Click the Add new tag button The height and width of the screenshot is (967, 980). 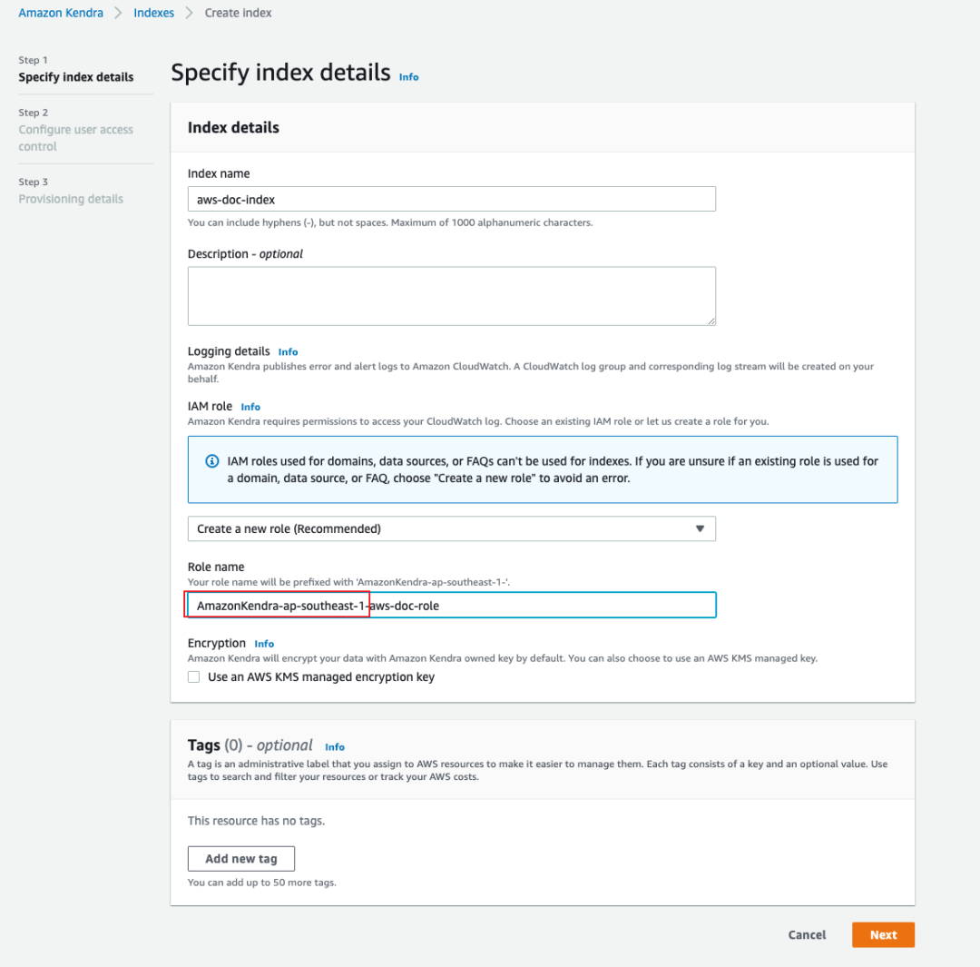pyautogui.click(x=241, y=859)
